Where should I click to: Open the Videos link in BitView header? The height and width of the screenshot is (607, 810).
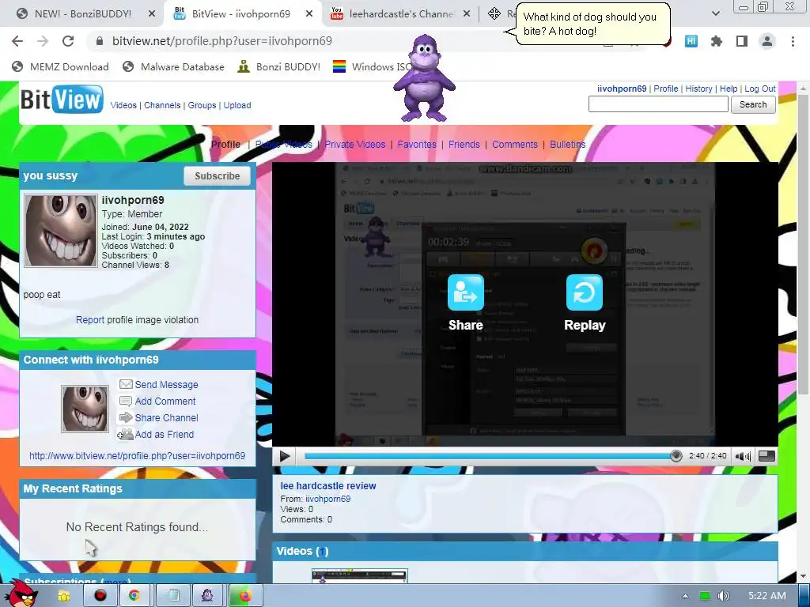coord(123,105)
